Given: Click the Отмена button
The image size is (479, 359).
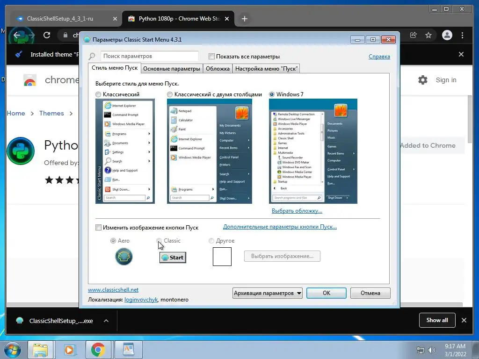Looking at the screenshot, I should tap(370, 293).
